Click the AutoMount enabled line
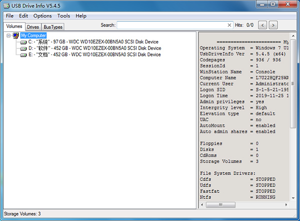Viewport: 300px width, 221px height. point(237,125)
